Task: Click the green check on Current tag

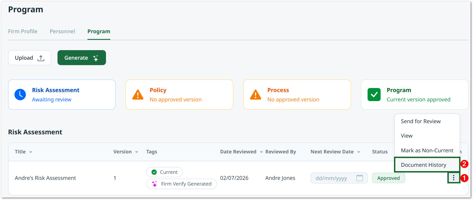Action: click(154, 172)
